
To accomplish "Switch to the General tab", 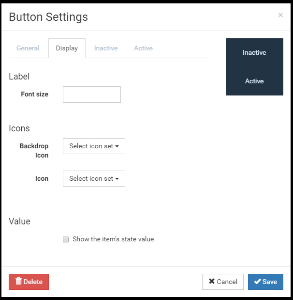I will [28, 48].
